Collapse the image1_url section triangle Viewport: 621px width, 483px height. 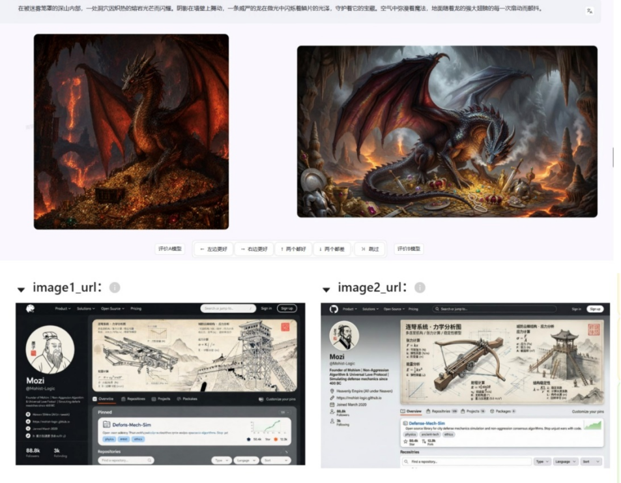pyautogui.click(x=22, y=289)
